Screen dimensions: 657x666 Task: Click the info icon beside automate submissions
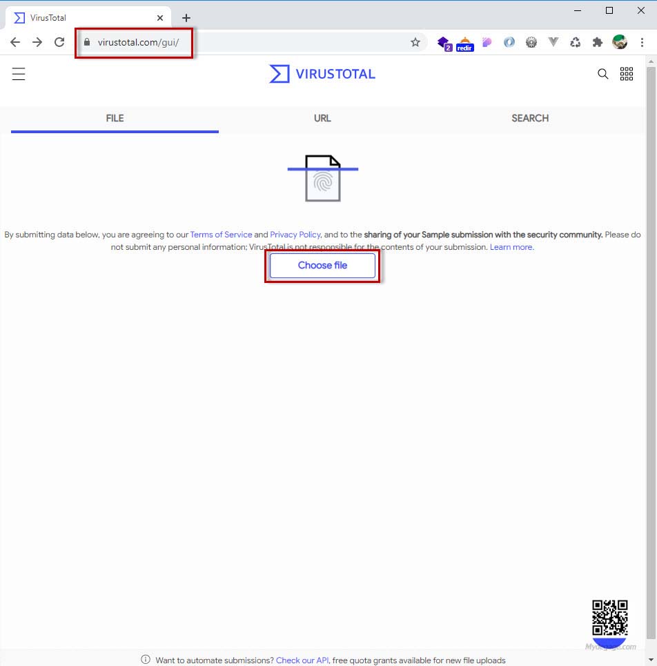coord(146,659)
